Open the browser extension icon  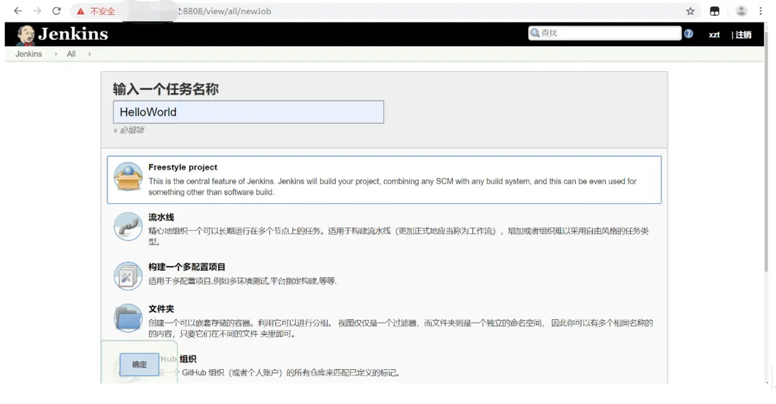pyautogui.click(x=715, y=11)
